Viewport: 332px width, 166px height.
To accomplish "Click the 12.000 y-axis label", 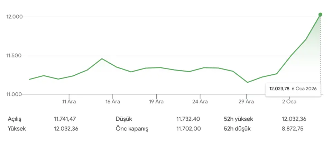I will [x=14, y=17].
